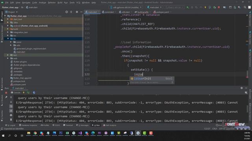Viewport: 252px width, 141px height.
Task: Expand the integration_test folder
Action: (8, 32)
